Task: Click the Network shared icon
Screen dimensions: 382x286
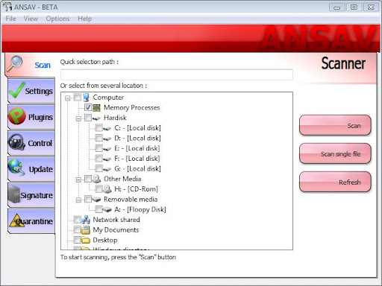Action: pos(86,220)
